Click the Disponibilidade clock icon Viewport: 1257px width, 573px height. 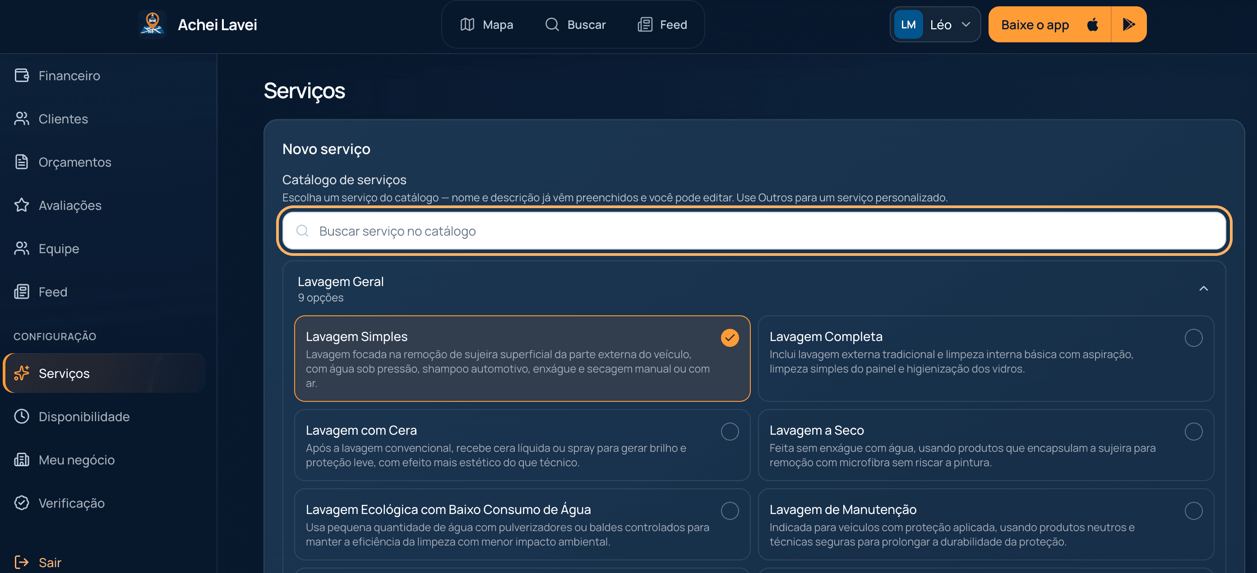click(x=22, y=416)
